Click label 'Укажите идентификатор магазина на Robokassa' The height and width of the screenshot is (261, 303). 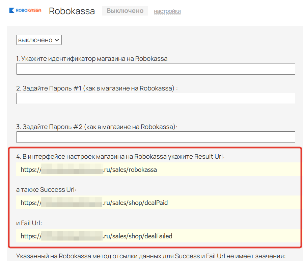coord(92,58)
